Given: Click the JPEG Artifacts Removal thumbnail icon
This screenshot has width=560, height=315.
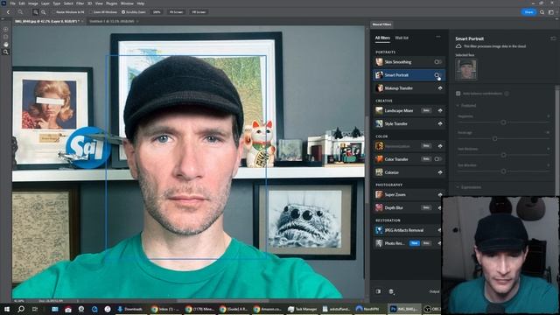Looking at the screenshot, I should pos(379,230).
